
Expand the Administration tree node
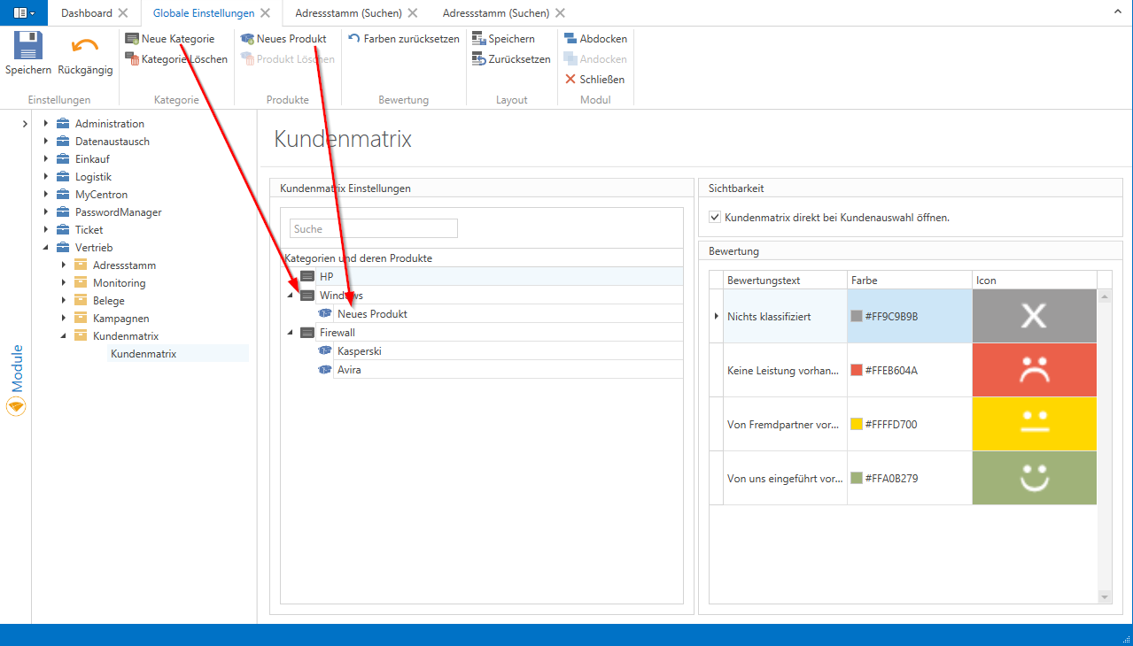pyautogui.click(x=46, y=124)
